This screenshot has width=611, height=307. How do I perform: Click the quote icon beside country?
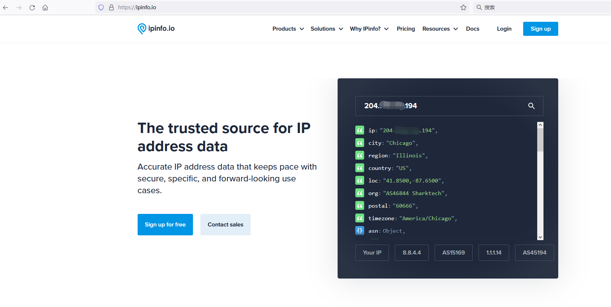click(x=360, y=168)
